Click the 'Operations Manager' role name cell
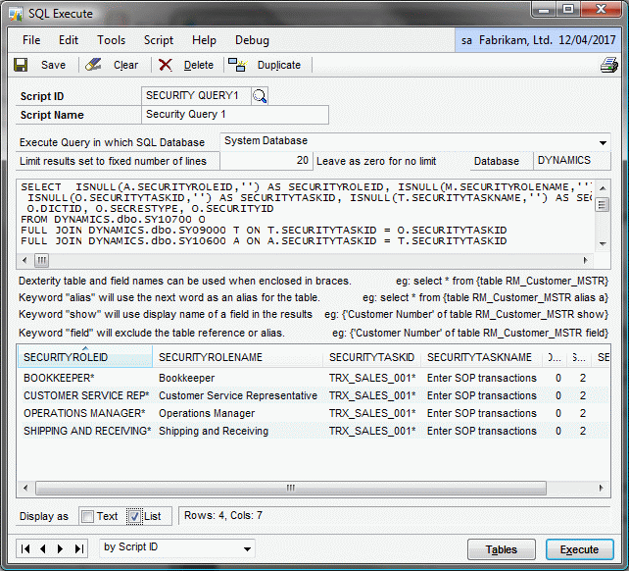The width and height of the screenshot is (629, 571). 207,413
